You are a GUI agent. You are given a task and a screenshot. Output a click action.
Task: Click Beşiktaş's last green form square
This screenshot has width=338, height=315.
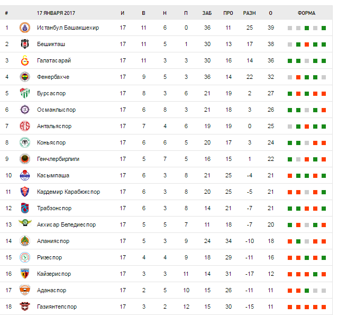(x=323, y=44)
